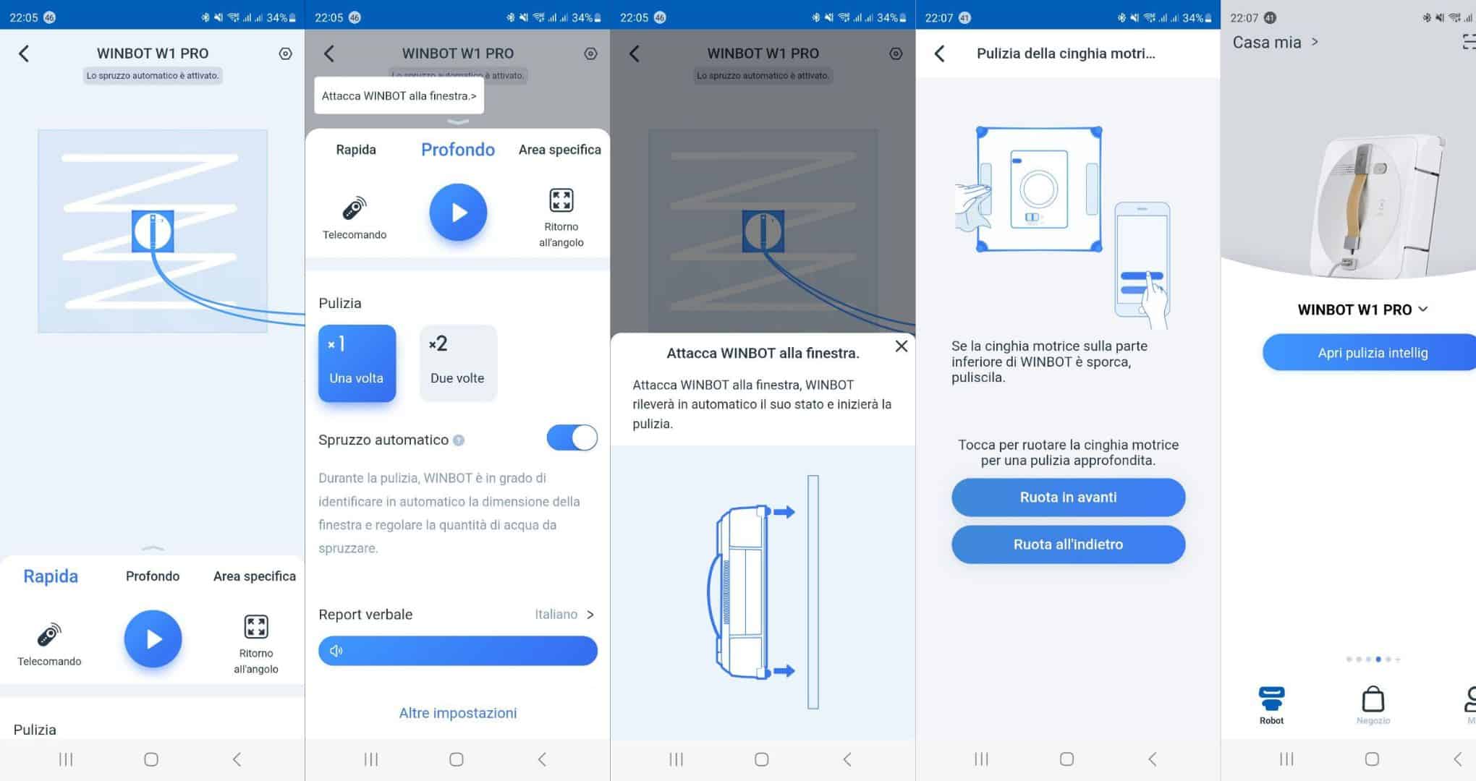Close the 'Attacca WINBOT alla finestra' dialog
The image size is (1476, 781).
pos(901,346)
